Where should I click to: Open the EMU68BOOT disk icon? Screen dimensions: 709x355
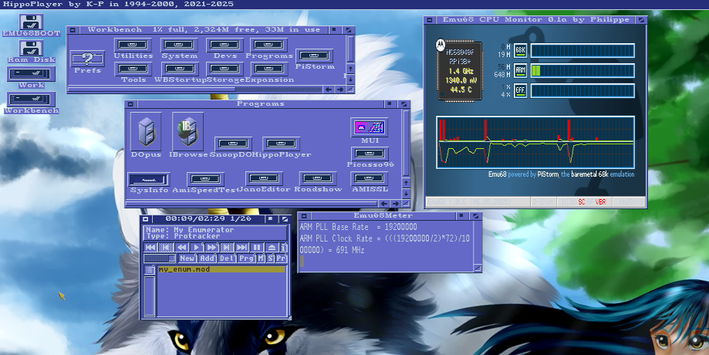(x=31, y=22)
